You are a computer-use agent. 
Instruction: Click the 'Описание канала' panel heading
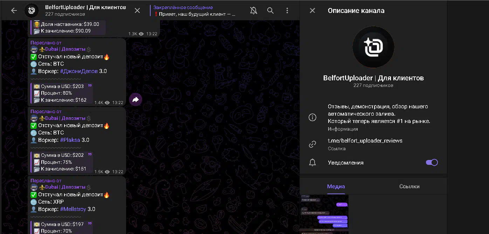point(356,10)
